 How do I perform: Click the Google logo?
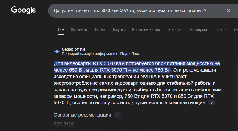pos(23,10)
